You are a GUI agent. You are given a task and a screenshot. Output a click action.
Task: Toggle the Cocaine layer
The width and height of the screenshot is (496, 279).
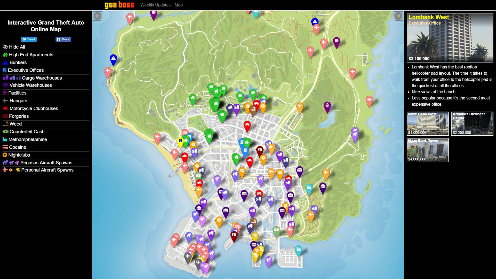(x=14, y=147)
